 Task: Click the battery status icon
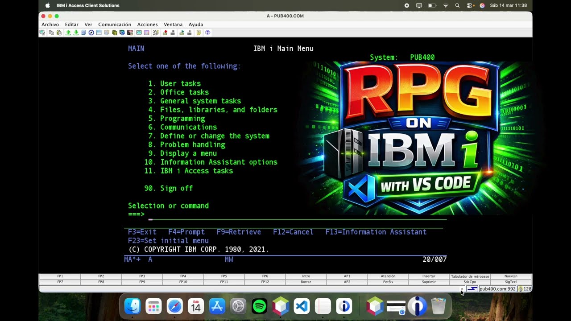tap(432, 5)
